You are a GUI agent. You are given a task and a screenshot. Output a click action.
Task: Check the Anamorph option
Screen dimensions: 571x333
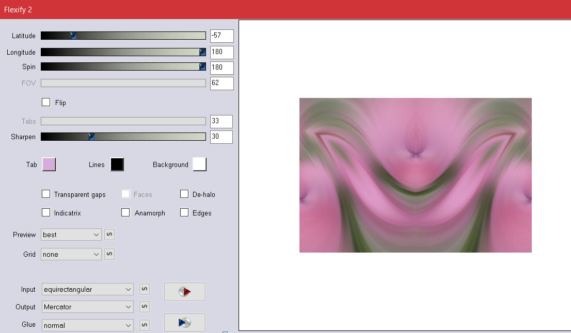pyautogui.click(x=125, y=212)
